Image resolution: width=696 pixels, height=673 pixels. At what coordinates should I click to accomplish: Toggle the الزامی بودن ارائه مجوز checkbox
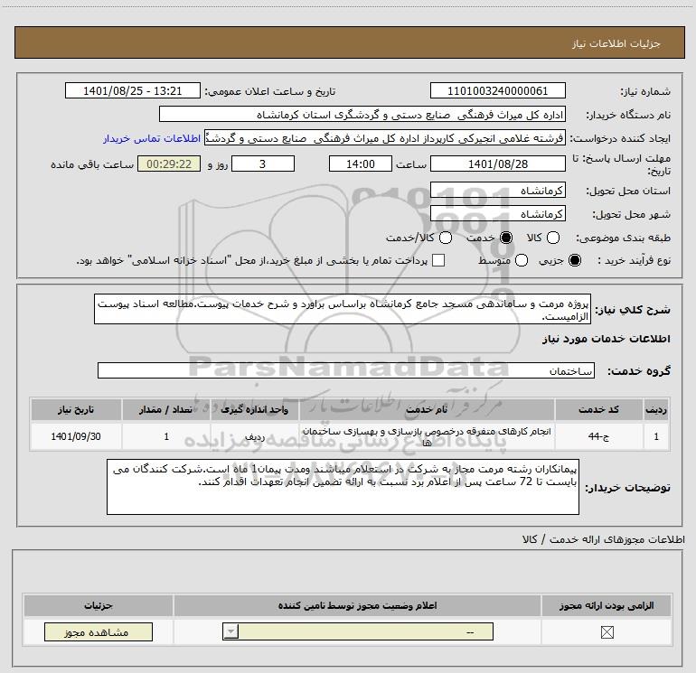click(607, 631)
